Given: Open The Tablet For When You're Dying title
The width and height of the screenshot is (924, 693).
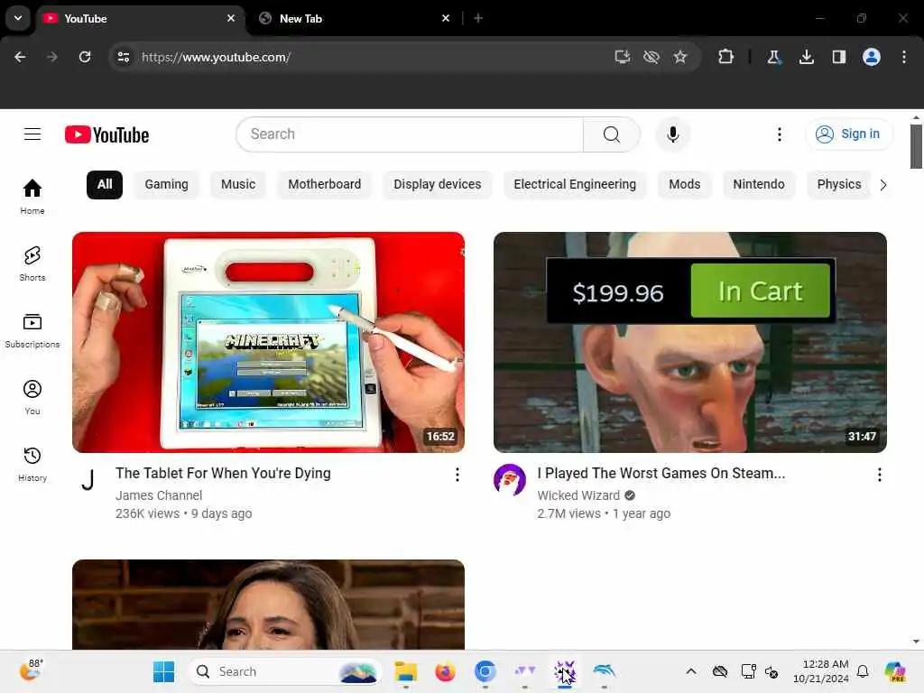Looking at the screenshot, I should pos(223,473).
